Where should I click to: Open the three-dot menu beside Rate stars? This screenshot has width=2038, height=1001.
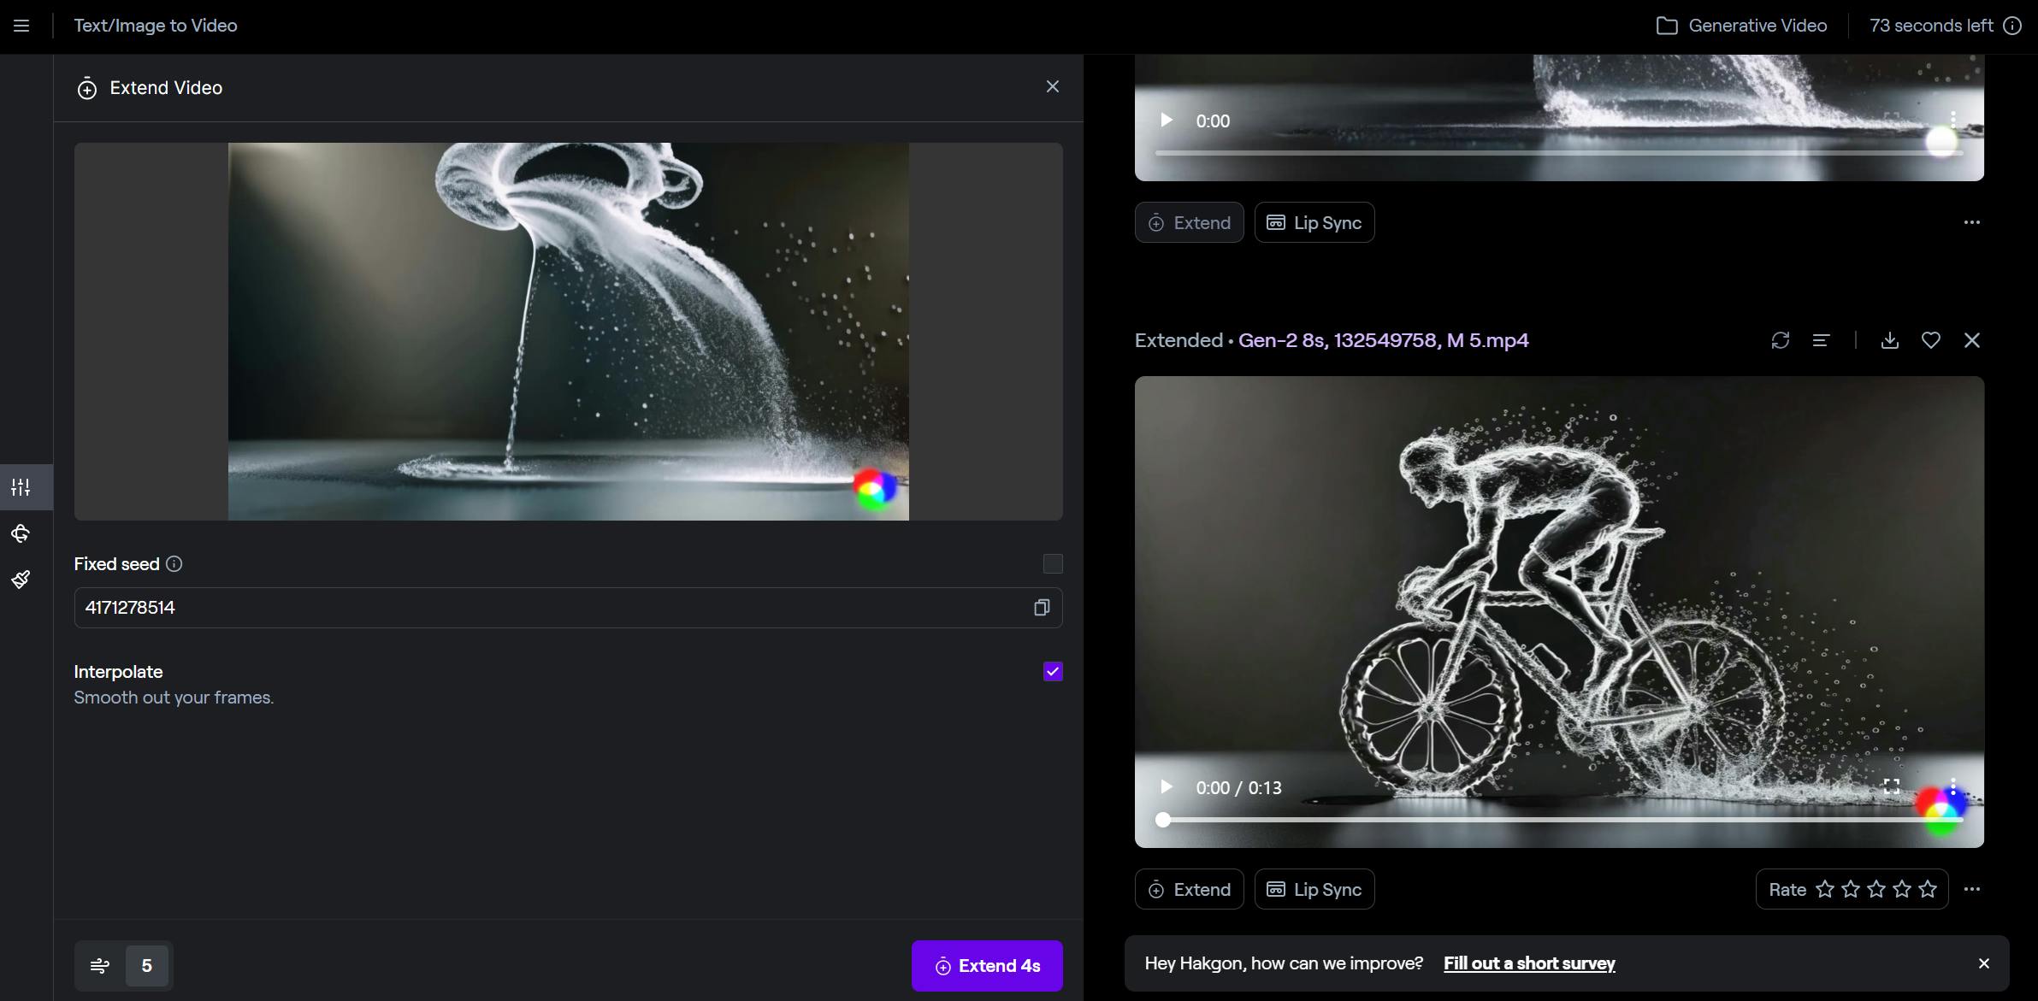pyautogui.click(x=1972, y=889)
